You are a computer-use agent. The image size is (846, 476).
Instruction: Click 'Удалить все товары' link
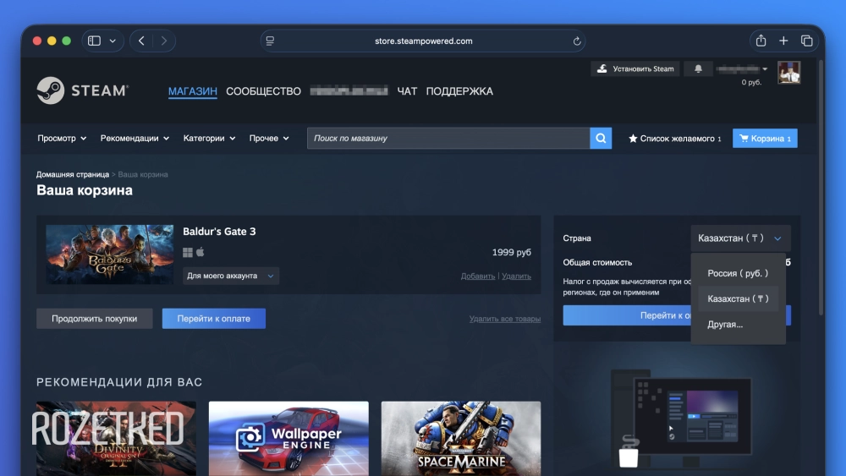tap(504, 319)
